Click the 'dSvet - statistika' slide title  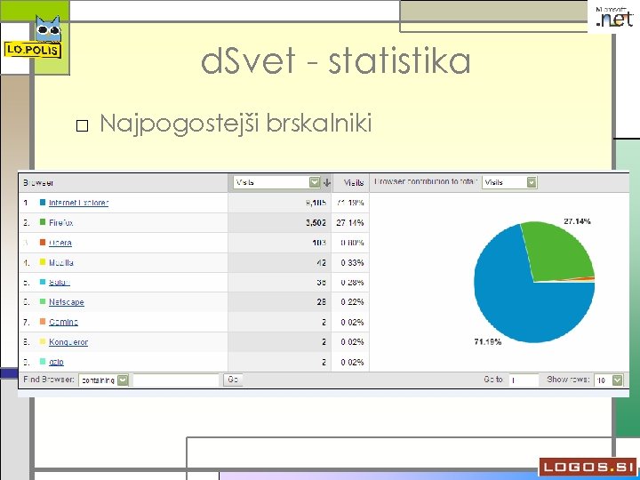tap(335, 61)
